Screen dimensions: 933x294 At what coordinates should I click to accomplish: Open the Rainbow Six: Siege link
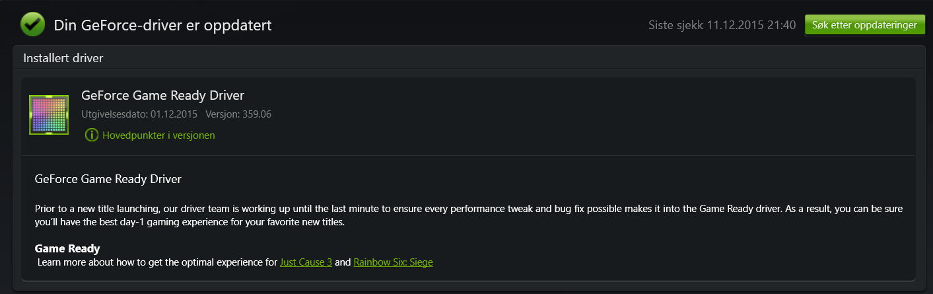coord(393,262)
